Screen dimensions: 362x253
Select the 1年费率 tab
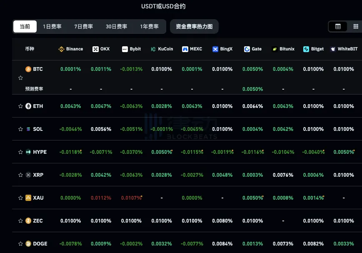(150, 27)
